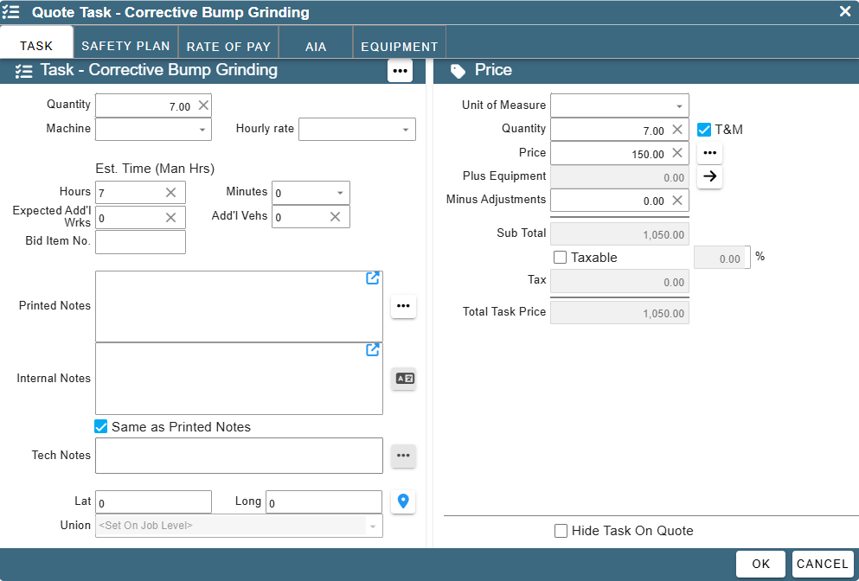Click the Long input field
Screen dimensions: 859x581
[324, 502]
